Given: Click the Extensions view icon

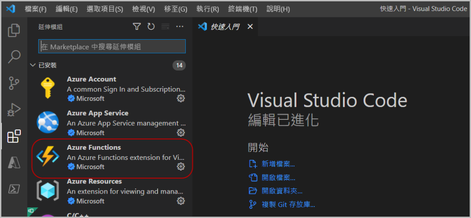Looking at the screenshot, I should (x=14, y=136).
